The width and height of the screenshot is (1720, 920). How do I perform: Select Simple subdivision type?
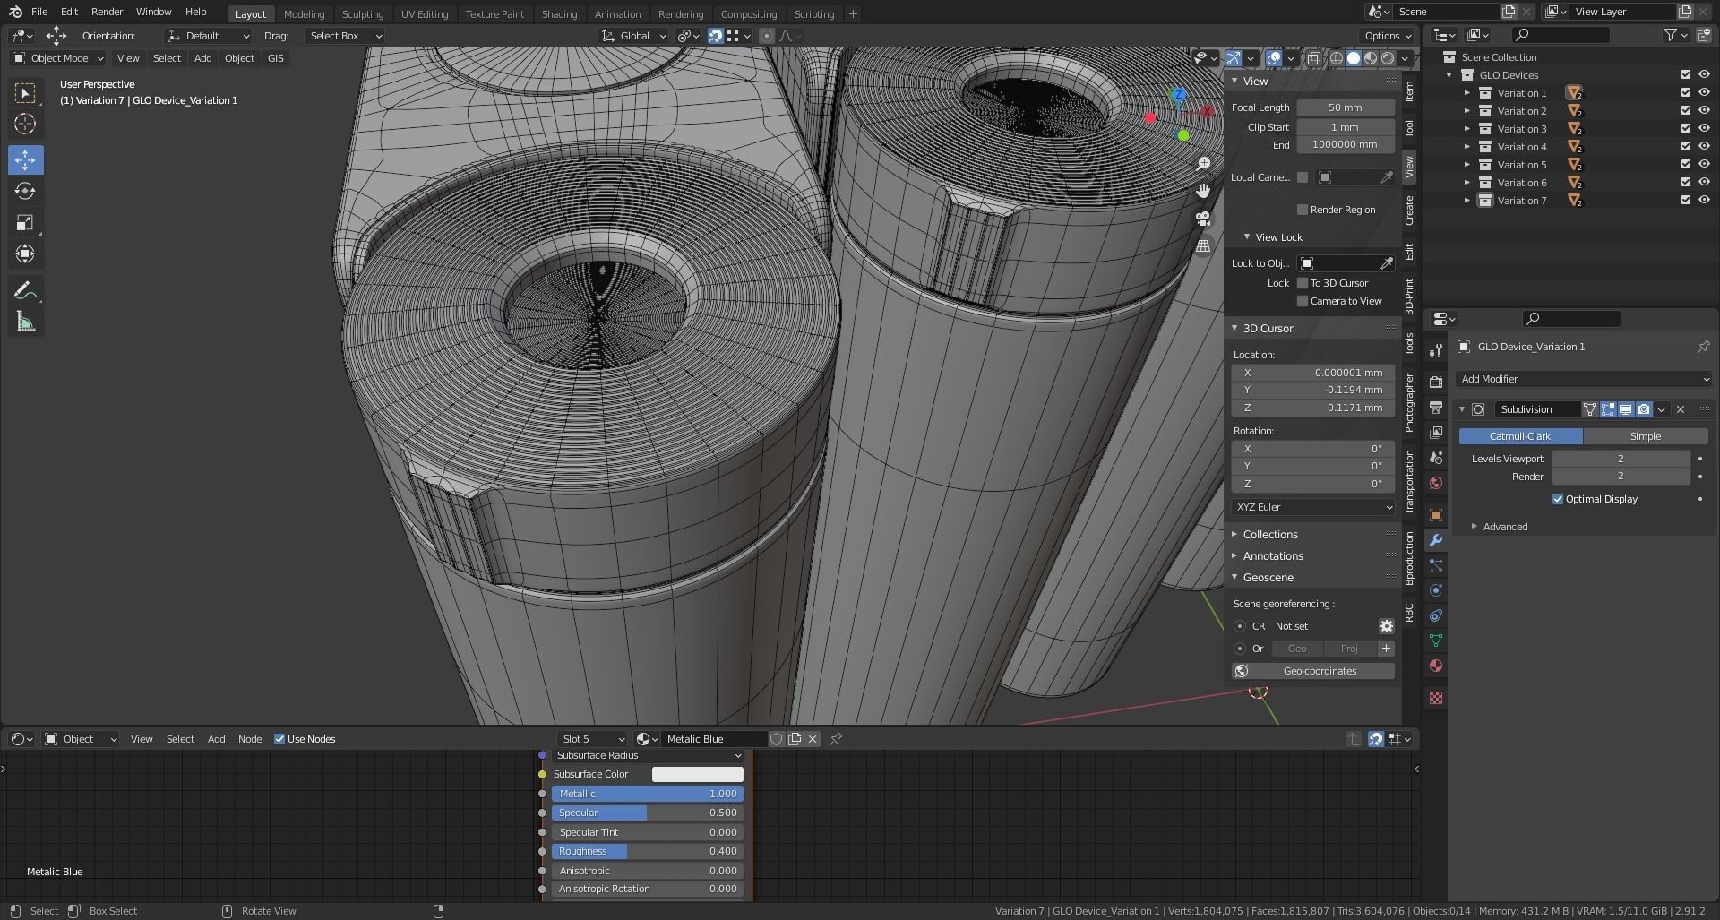pos(1645,436)
